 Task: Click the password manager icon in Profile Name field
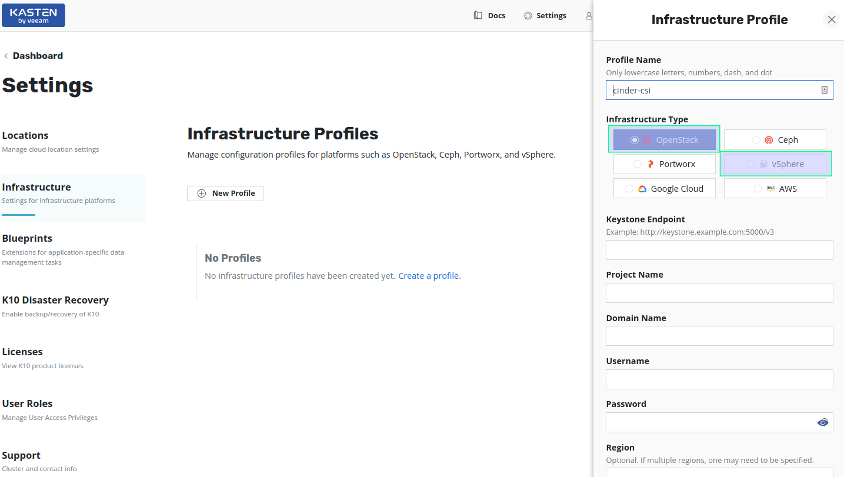[825, 90]
